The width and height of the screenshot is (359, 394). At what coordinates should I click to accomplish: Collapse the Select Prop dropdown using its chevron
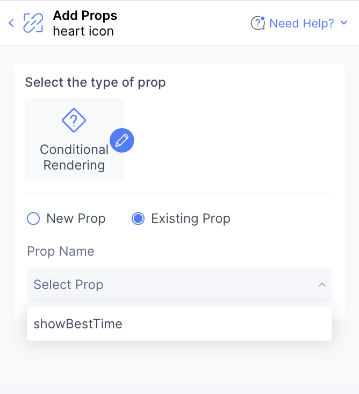pos(322,285)
